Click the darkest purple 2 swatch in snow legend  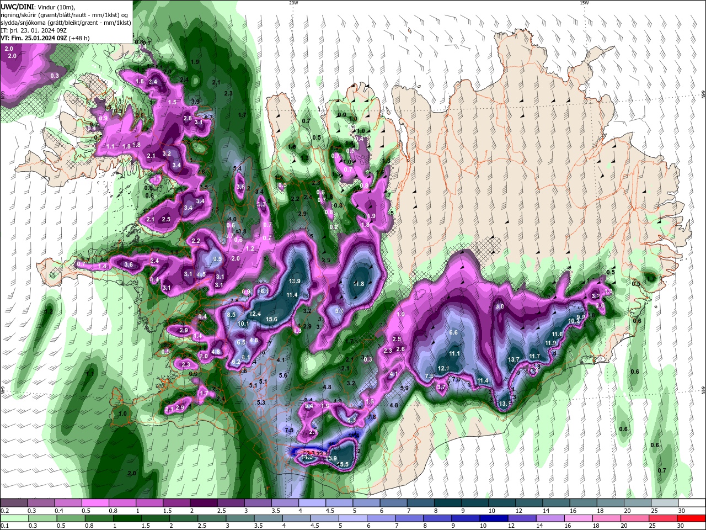click(204, 503)
